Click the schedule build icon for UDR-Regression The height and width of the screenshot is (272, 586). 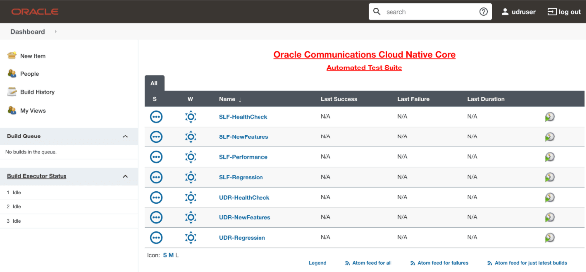(549, 238)
